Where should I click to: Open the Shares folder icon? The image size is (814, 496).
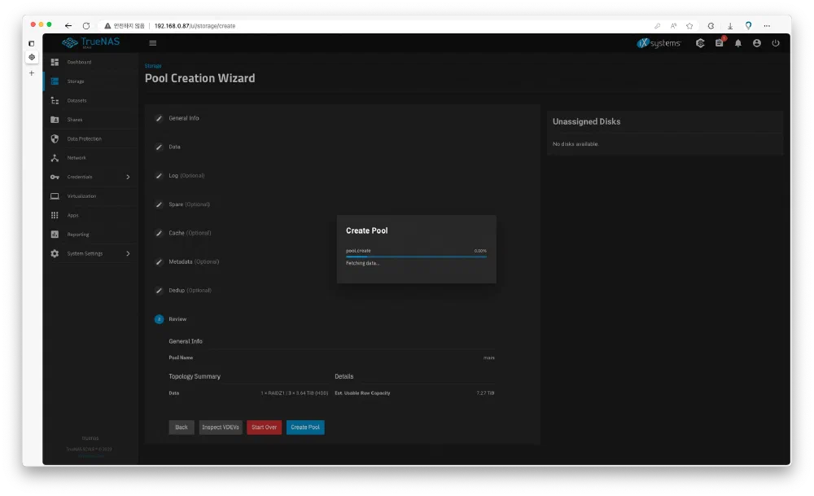(55, 120)
